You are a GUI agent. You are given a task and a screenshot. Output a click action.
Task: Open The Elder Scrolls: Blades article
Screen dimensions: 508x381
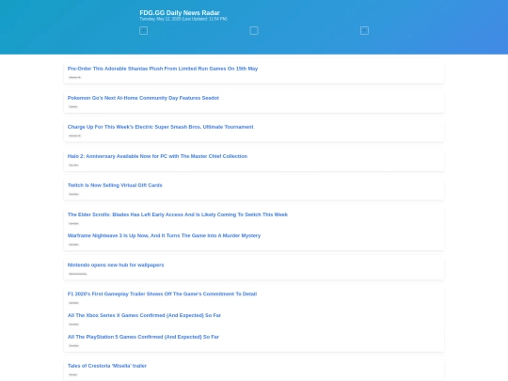pos(178,214)
